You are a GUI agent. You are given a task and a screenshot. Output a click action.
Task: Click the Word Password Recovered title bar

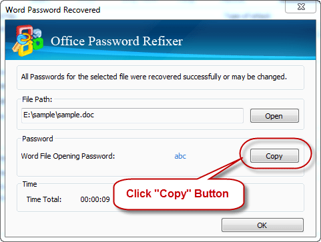pos(145,10)
